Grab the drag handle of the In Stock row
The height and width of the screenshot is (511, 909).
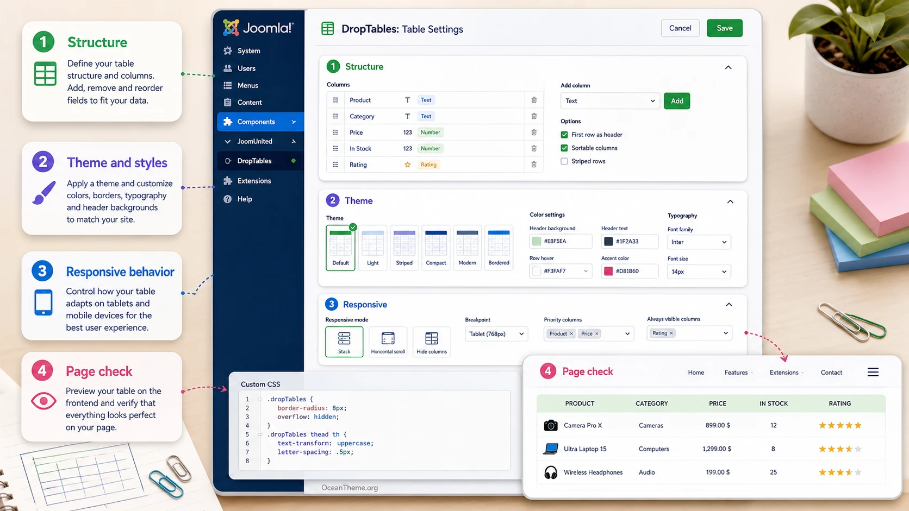click(x=335, y=148)
